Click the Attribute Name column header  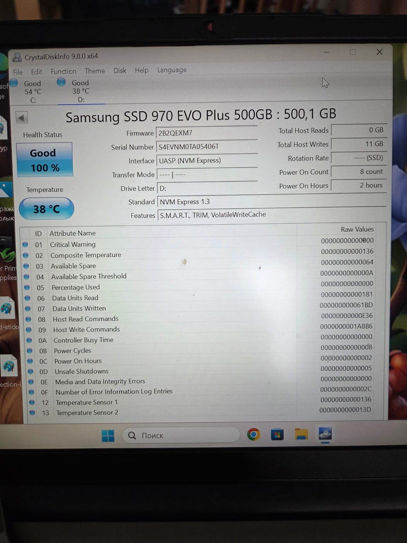click(x=72, y=233)
